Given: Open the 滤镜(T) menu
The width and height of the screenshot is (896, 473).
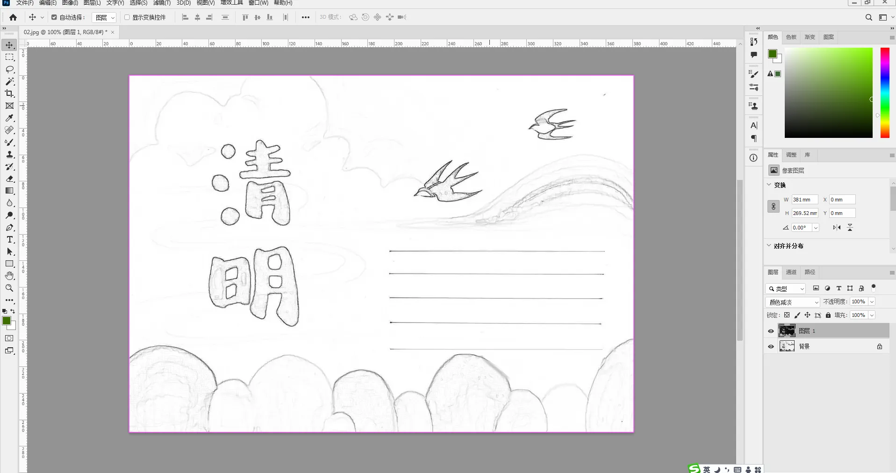Looking at the screenshot, I should (162, 3).
